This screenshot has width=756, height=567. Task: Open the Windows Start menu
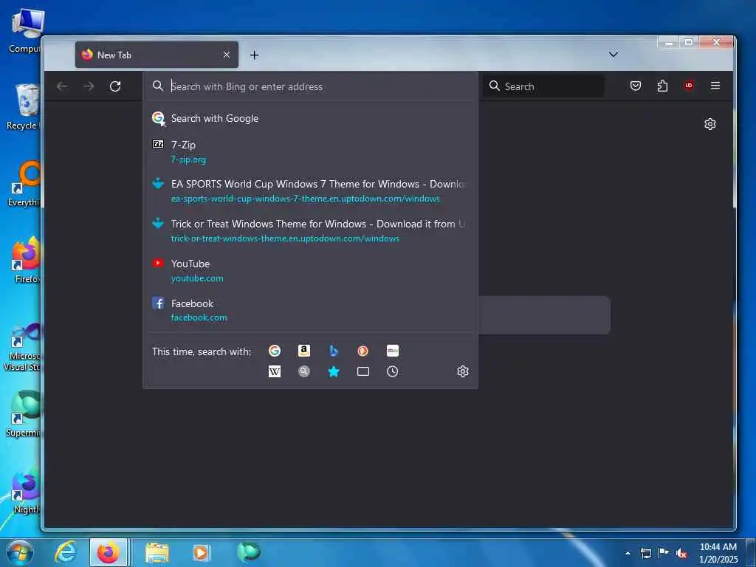pyautogui.click(x=20, y=552)
